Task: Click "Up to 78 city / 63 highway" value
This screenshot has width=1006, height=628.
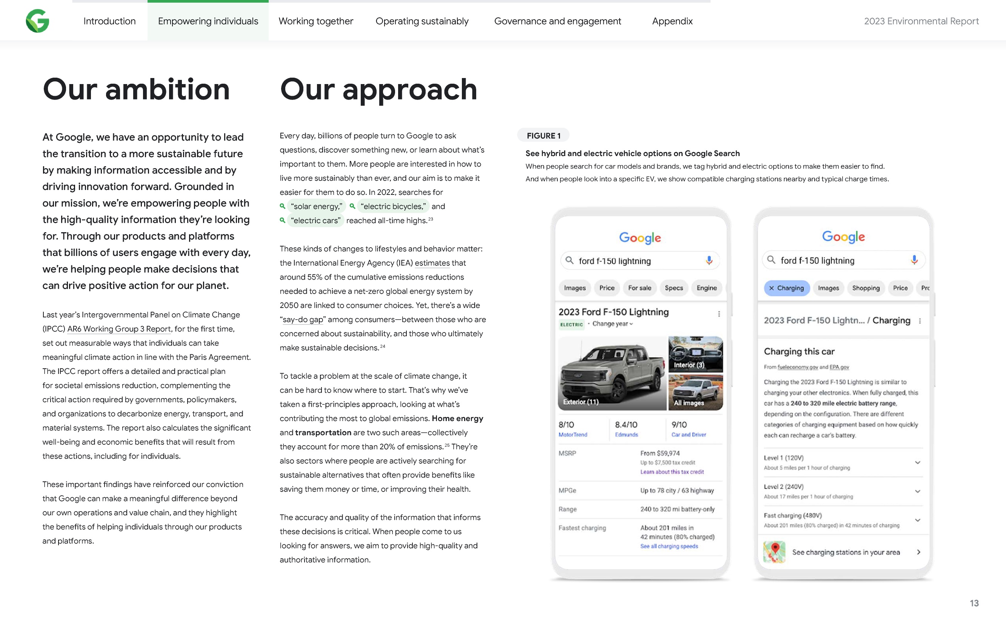Action: (x=677, y=490)
